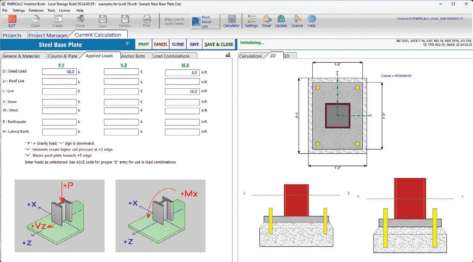Click the SAVE & CLOSE button
The width and height of the screenshot is (473, 262).
tap(219, 44)
